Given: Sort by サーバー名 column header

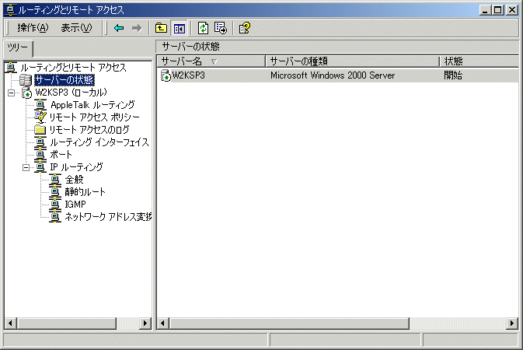Looking at the screenshot, I should [211, 61].
